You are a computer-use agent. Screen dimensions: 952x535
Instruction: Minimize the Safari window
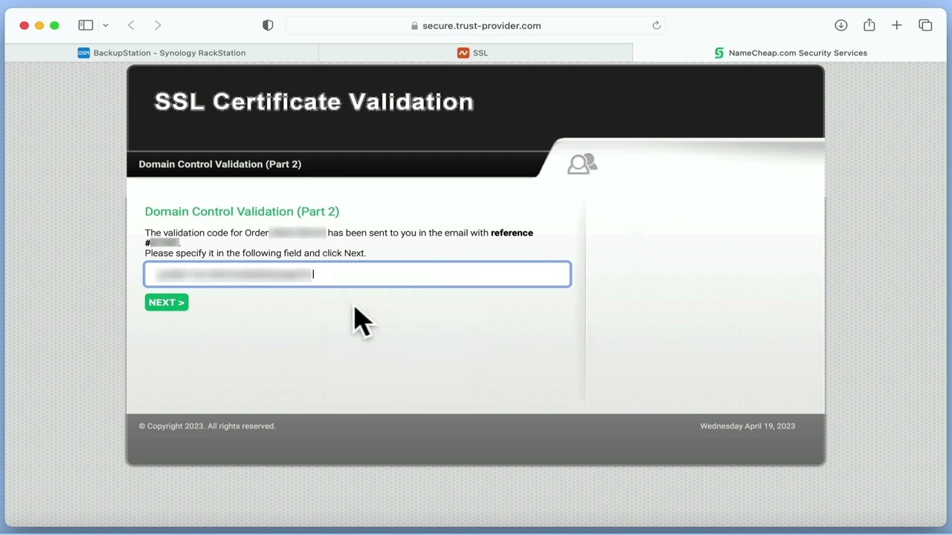point(39,25)
